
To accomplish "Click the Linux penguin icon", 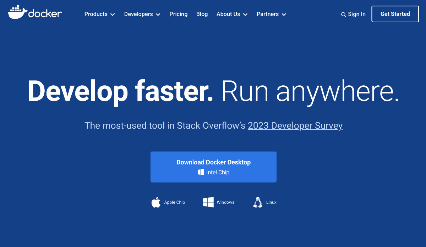I will (258, 202).
